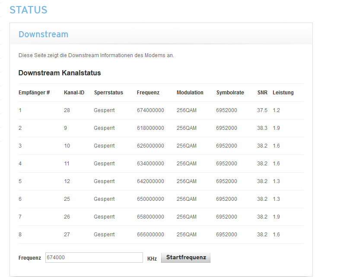This screenshot has width=340, height=277.
Task: Click the Downstream Kanalstatus table title
Action: [x=60, y=73]
